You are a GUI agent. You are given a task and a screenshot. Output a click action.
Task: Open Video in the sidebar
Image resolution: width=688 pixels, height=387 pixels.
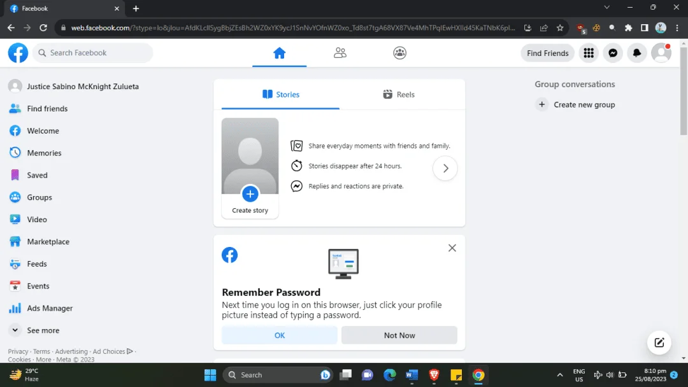pyautogui.click(x=28, y=220)
